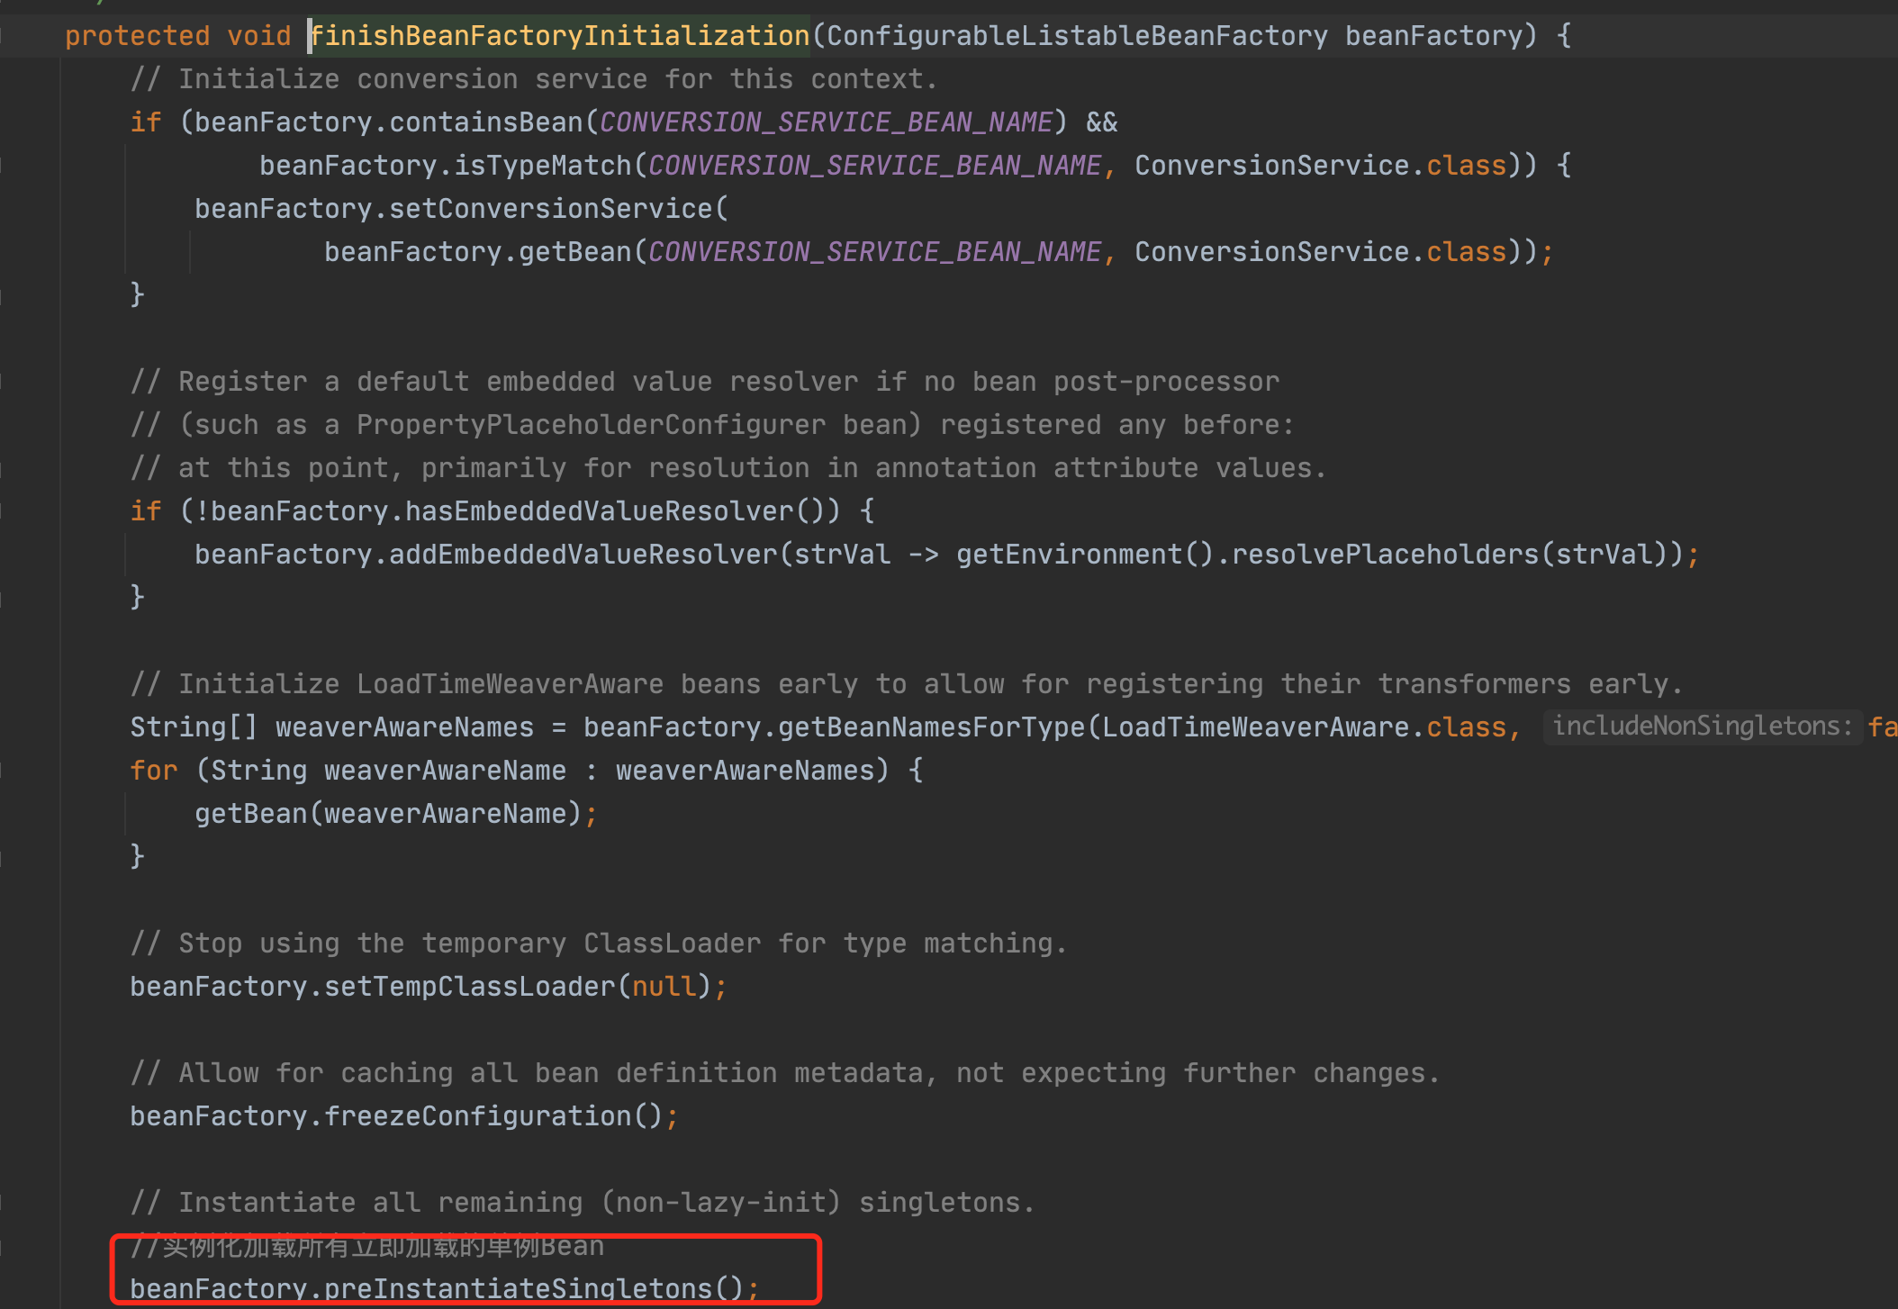
Task: Click the resolvePlaceholders method call
Action: point(1385,555)
